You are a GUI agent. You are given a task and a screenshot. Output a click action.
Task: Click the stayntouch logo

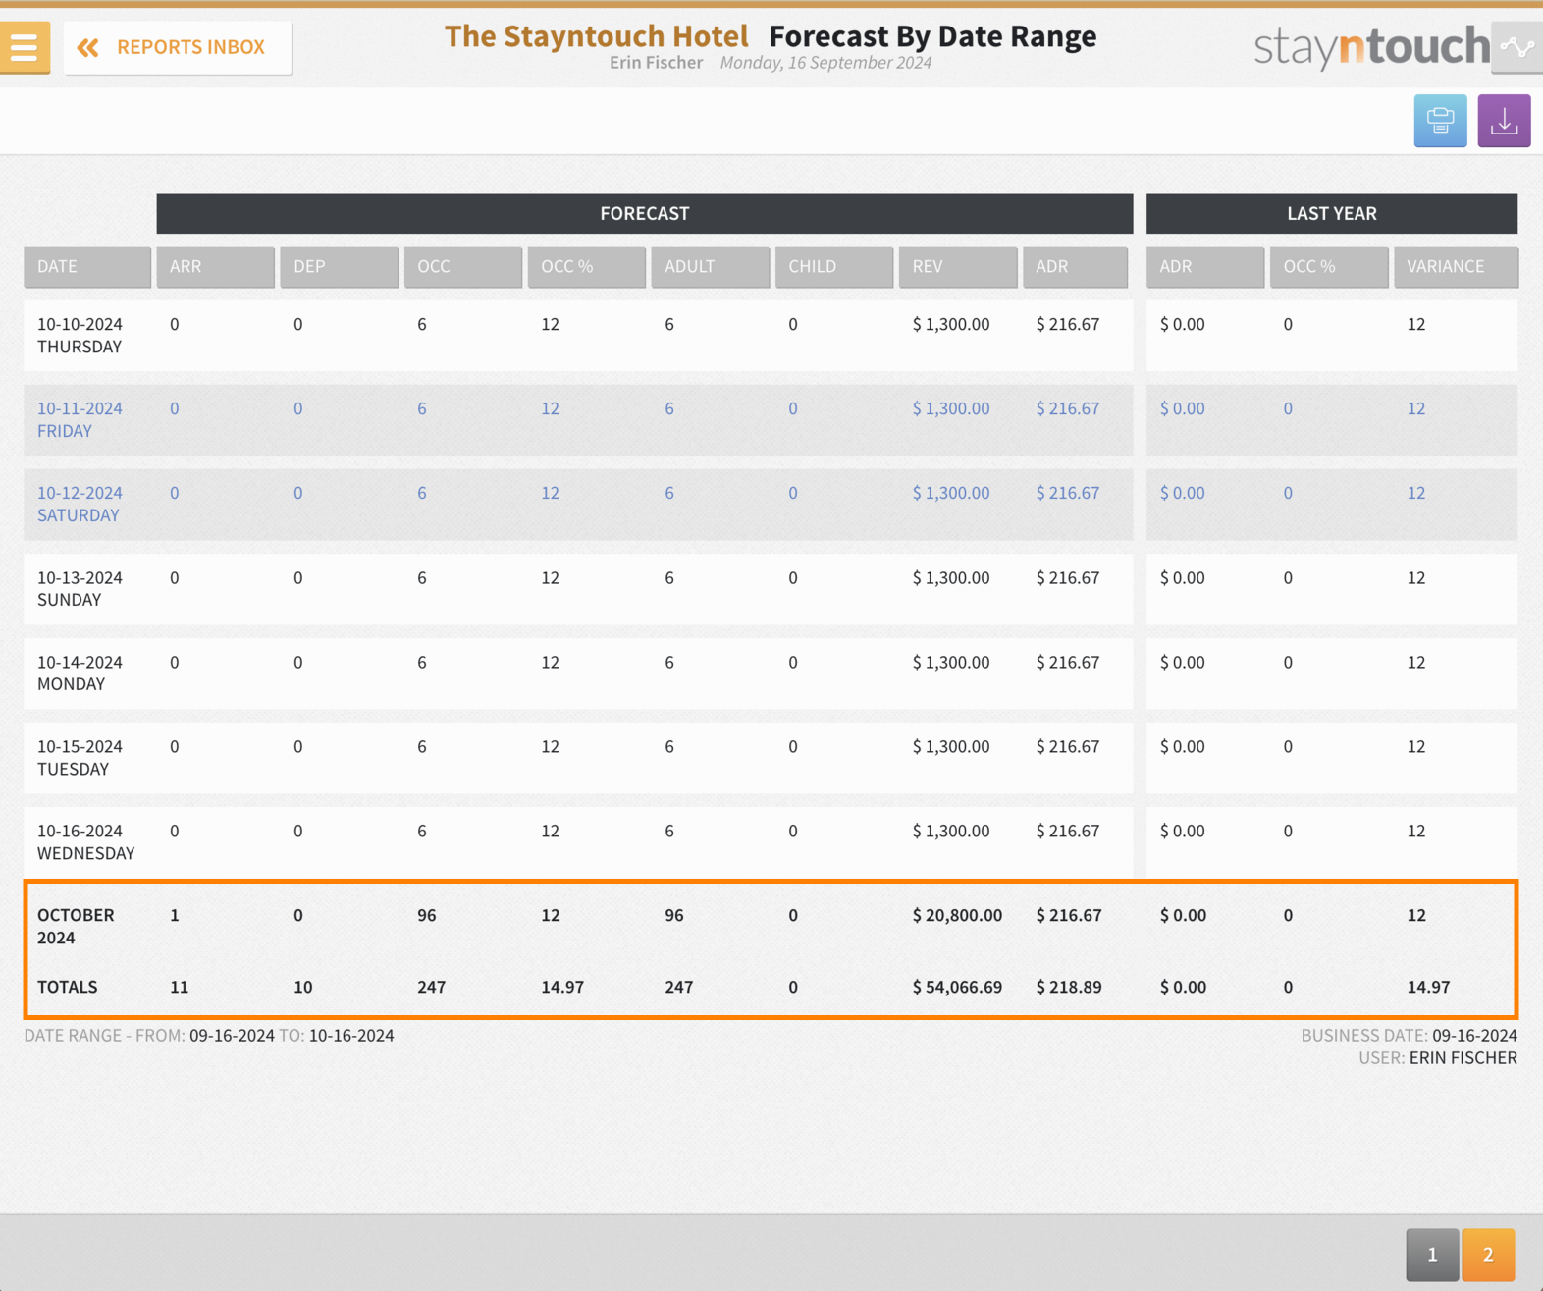coord(1371,46)
